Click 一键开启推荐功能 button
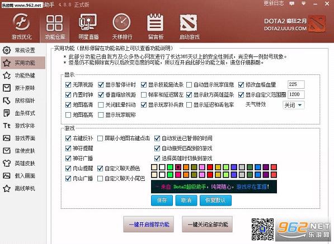The height and width of the screenshot is (244, 334). tap(149, 224)
